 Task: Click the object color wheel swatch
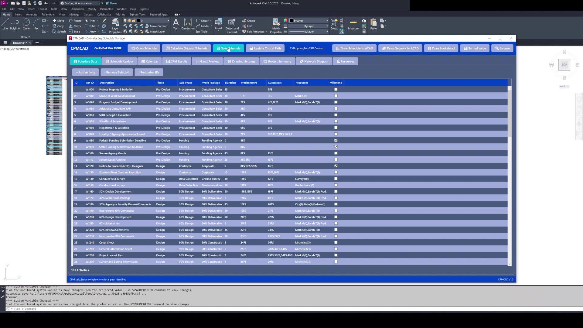coord(285,21)
